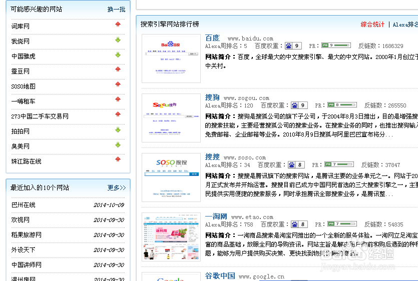Open 一嗨租车 in suggested sites

pos(23,101)
